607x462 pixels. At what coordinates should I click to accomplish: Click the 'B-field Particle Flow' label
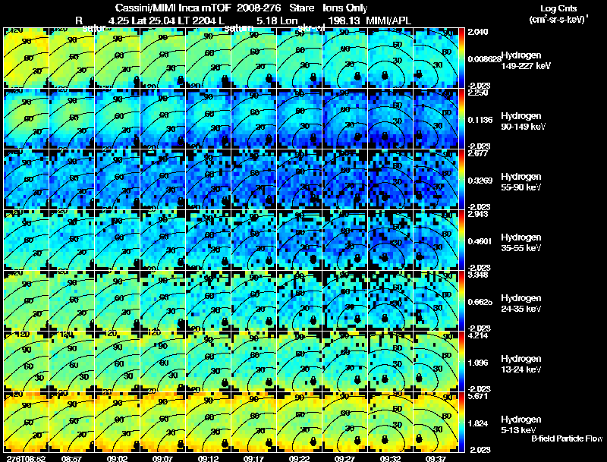pos(567,438)
